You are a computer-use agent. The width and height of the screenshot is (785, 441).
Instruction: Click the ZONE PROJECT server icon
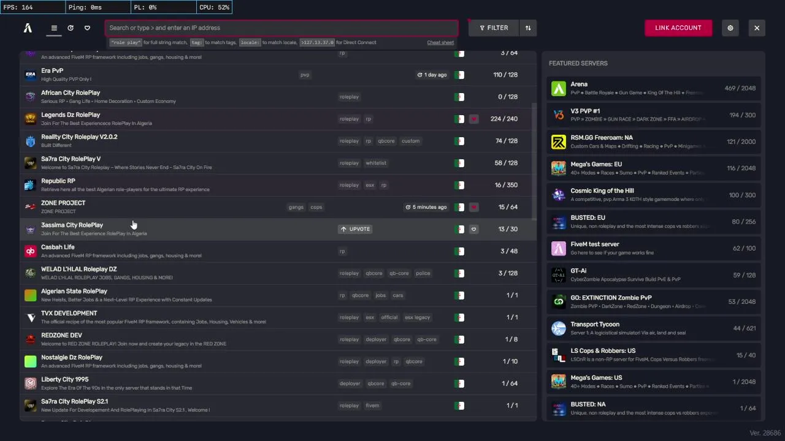(x=30, y=207)
